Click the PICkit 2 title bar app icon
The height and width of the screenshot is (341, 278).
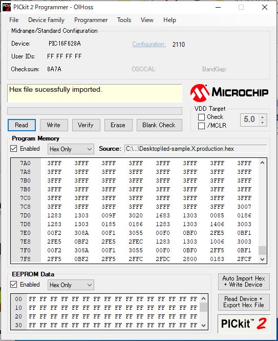point(7,7)
